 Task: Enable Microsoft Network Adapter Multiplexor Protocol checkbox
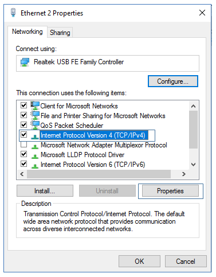[23, 145]
